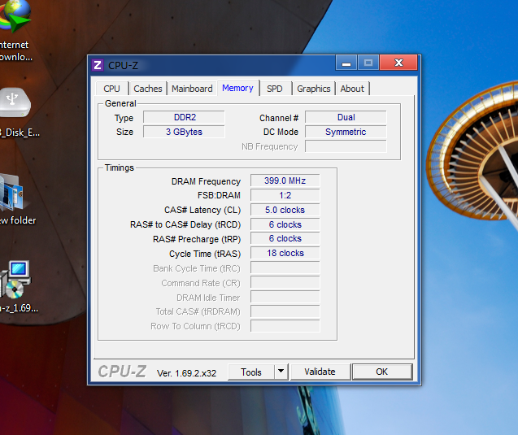Minimize the CPU-Z window

(346, 63)
